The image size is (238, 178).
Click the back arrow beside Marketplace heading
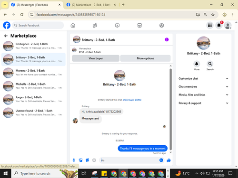(x=6, y=36)
